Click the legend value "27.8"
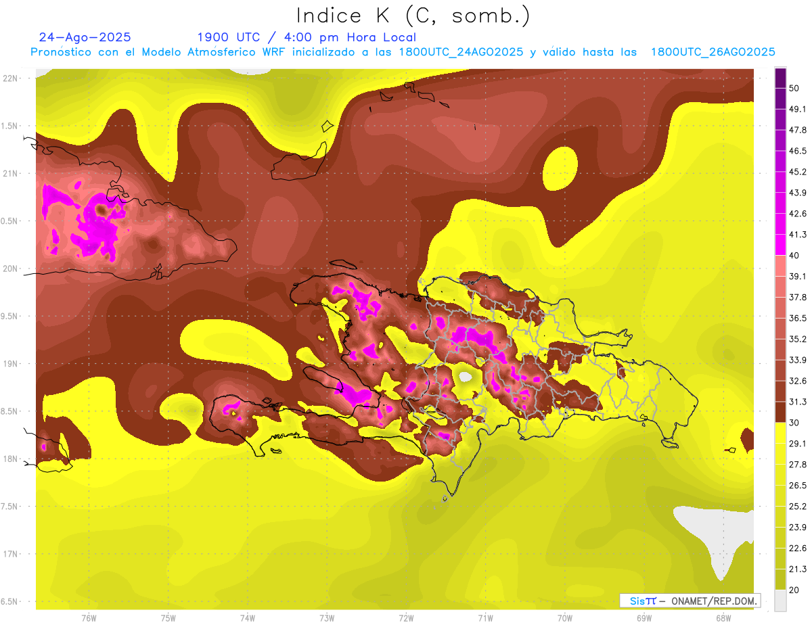This screenshot has width=812, height=627. click(x=798, y=465)
